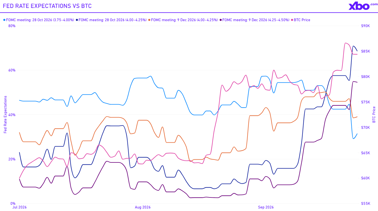This screenshot has height=211, width=378.
Task: Click the BTC Price legend label
Action: (x=302, y=20)
